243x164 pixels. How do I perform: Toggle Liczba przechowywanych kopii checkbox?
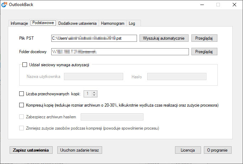click(21, 94)
